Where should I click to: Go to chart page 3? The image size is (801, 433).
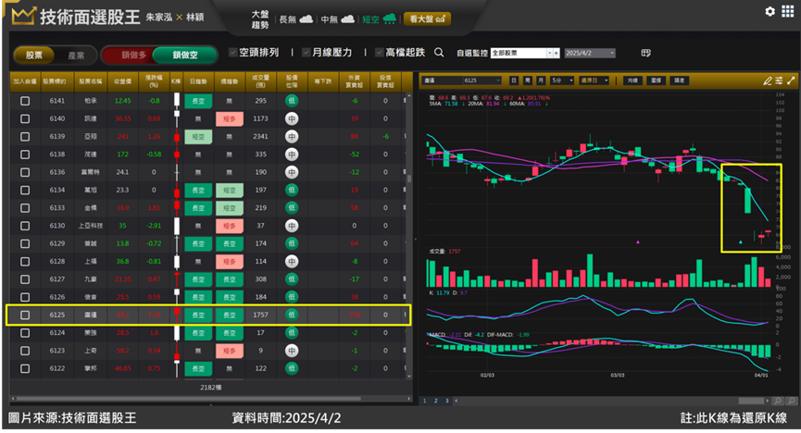[447, 401]
